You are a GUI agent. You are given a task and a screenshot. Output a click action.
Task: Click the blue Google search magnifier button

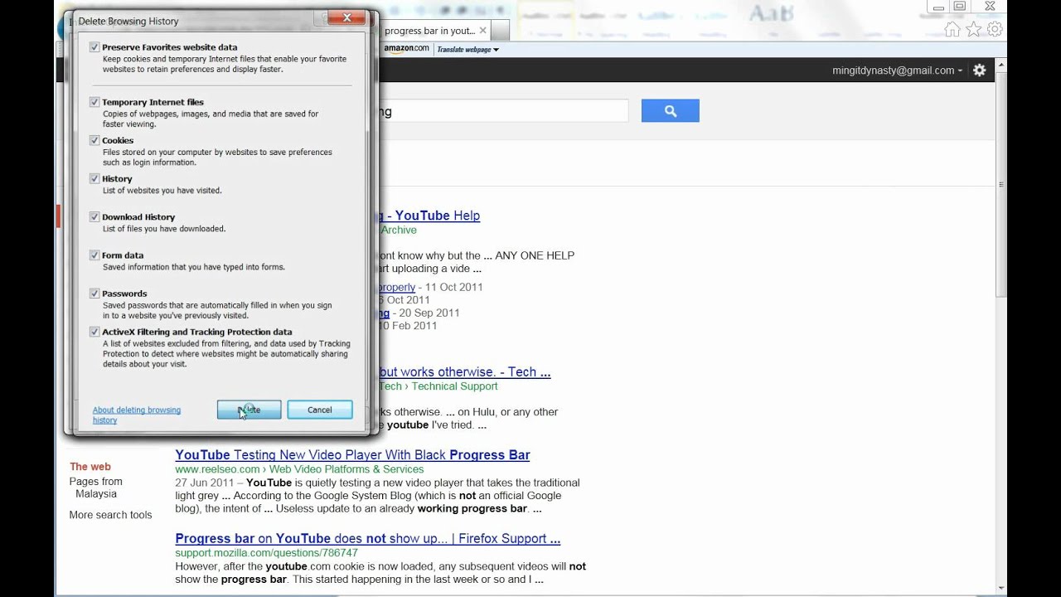(x=671, y=111)
